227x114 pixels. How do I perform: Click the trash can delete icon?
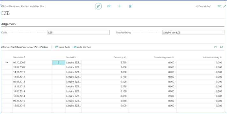tap(130, 6)
